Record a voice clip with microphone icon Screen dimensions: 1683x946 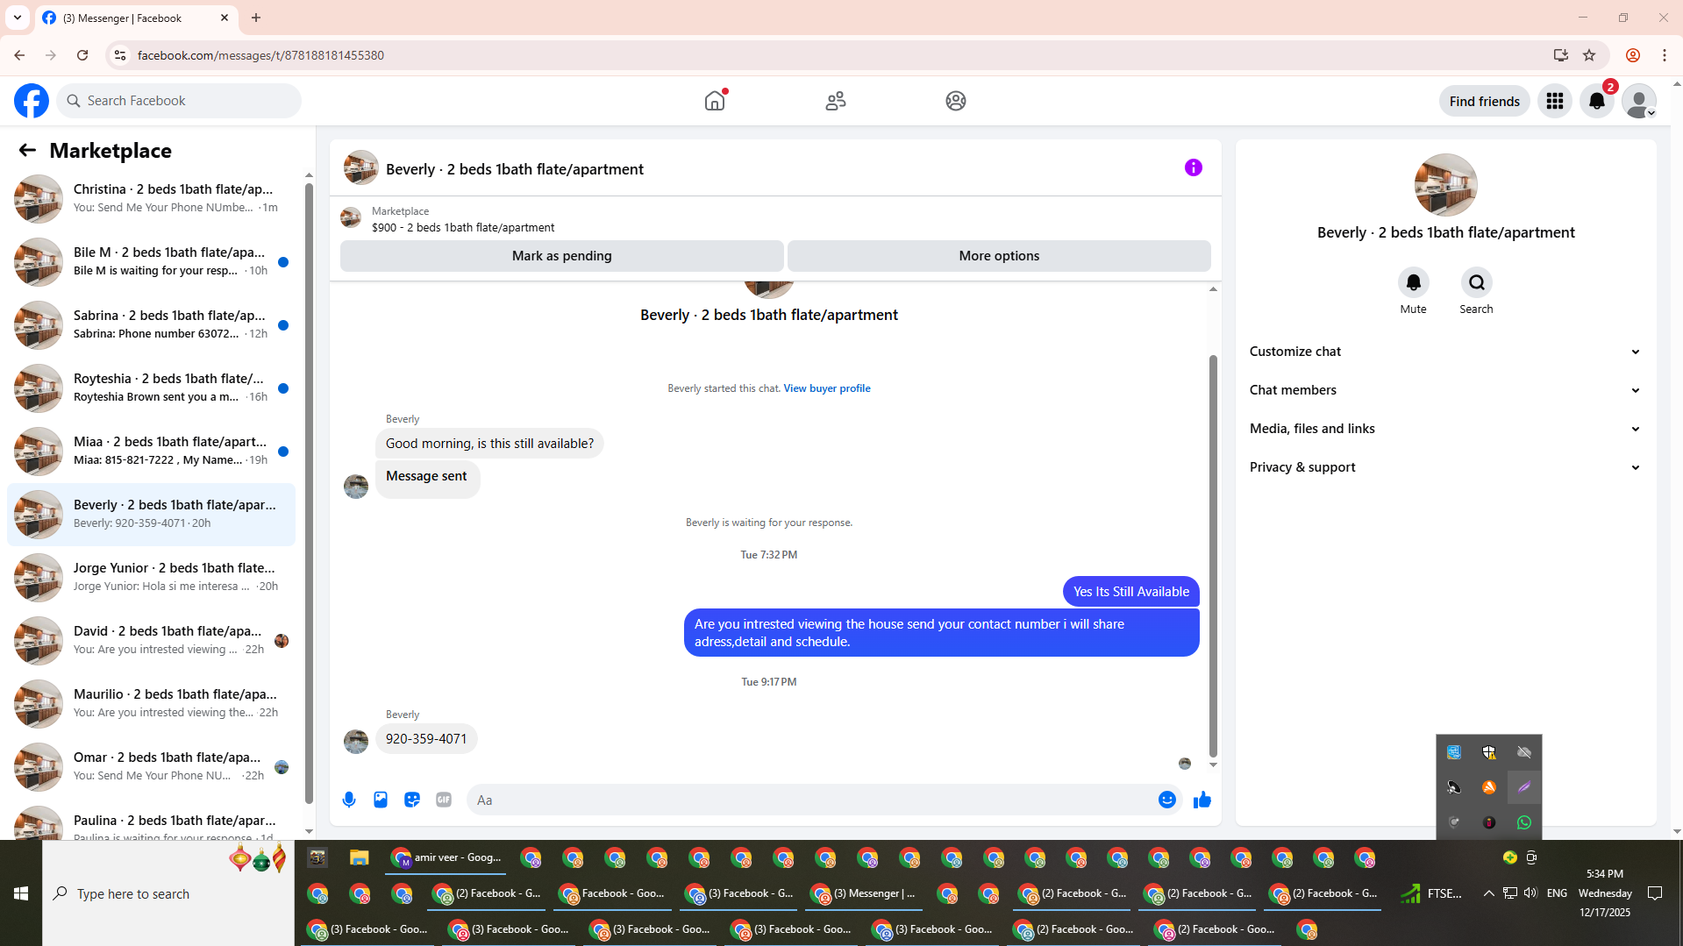(x=349, y=800)
